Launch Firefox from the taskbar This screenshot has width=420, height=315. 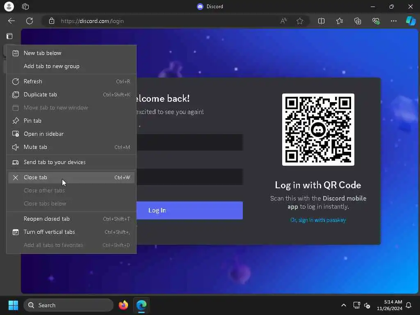tap(123, 305)
